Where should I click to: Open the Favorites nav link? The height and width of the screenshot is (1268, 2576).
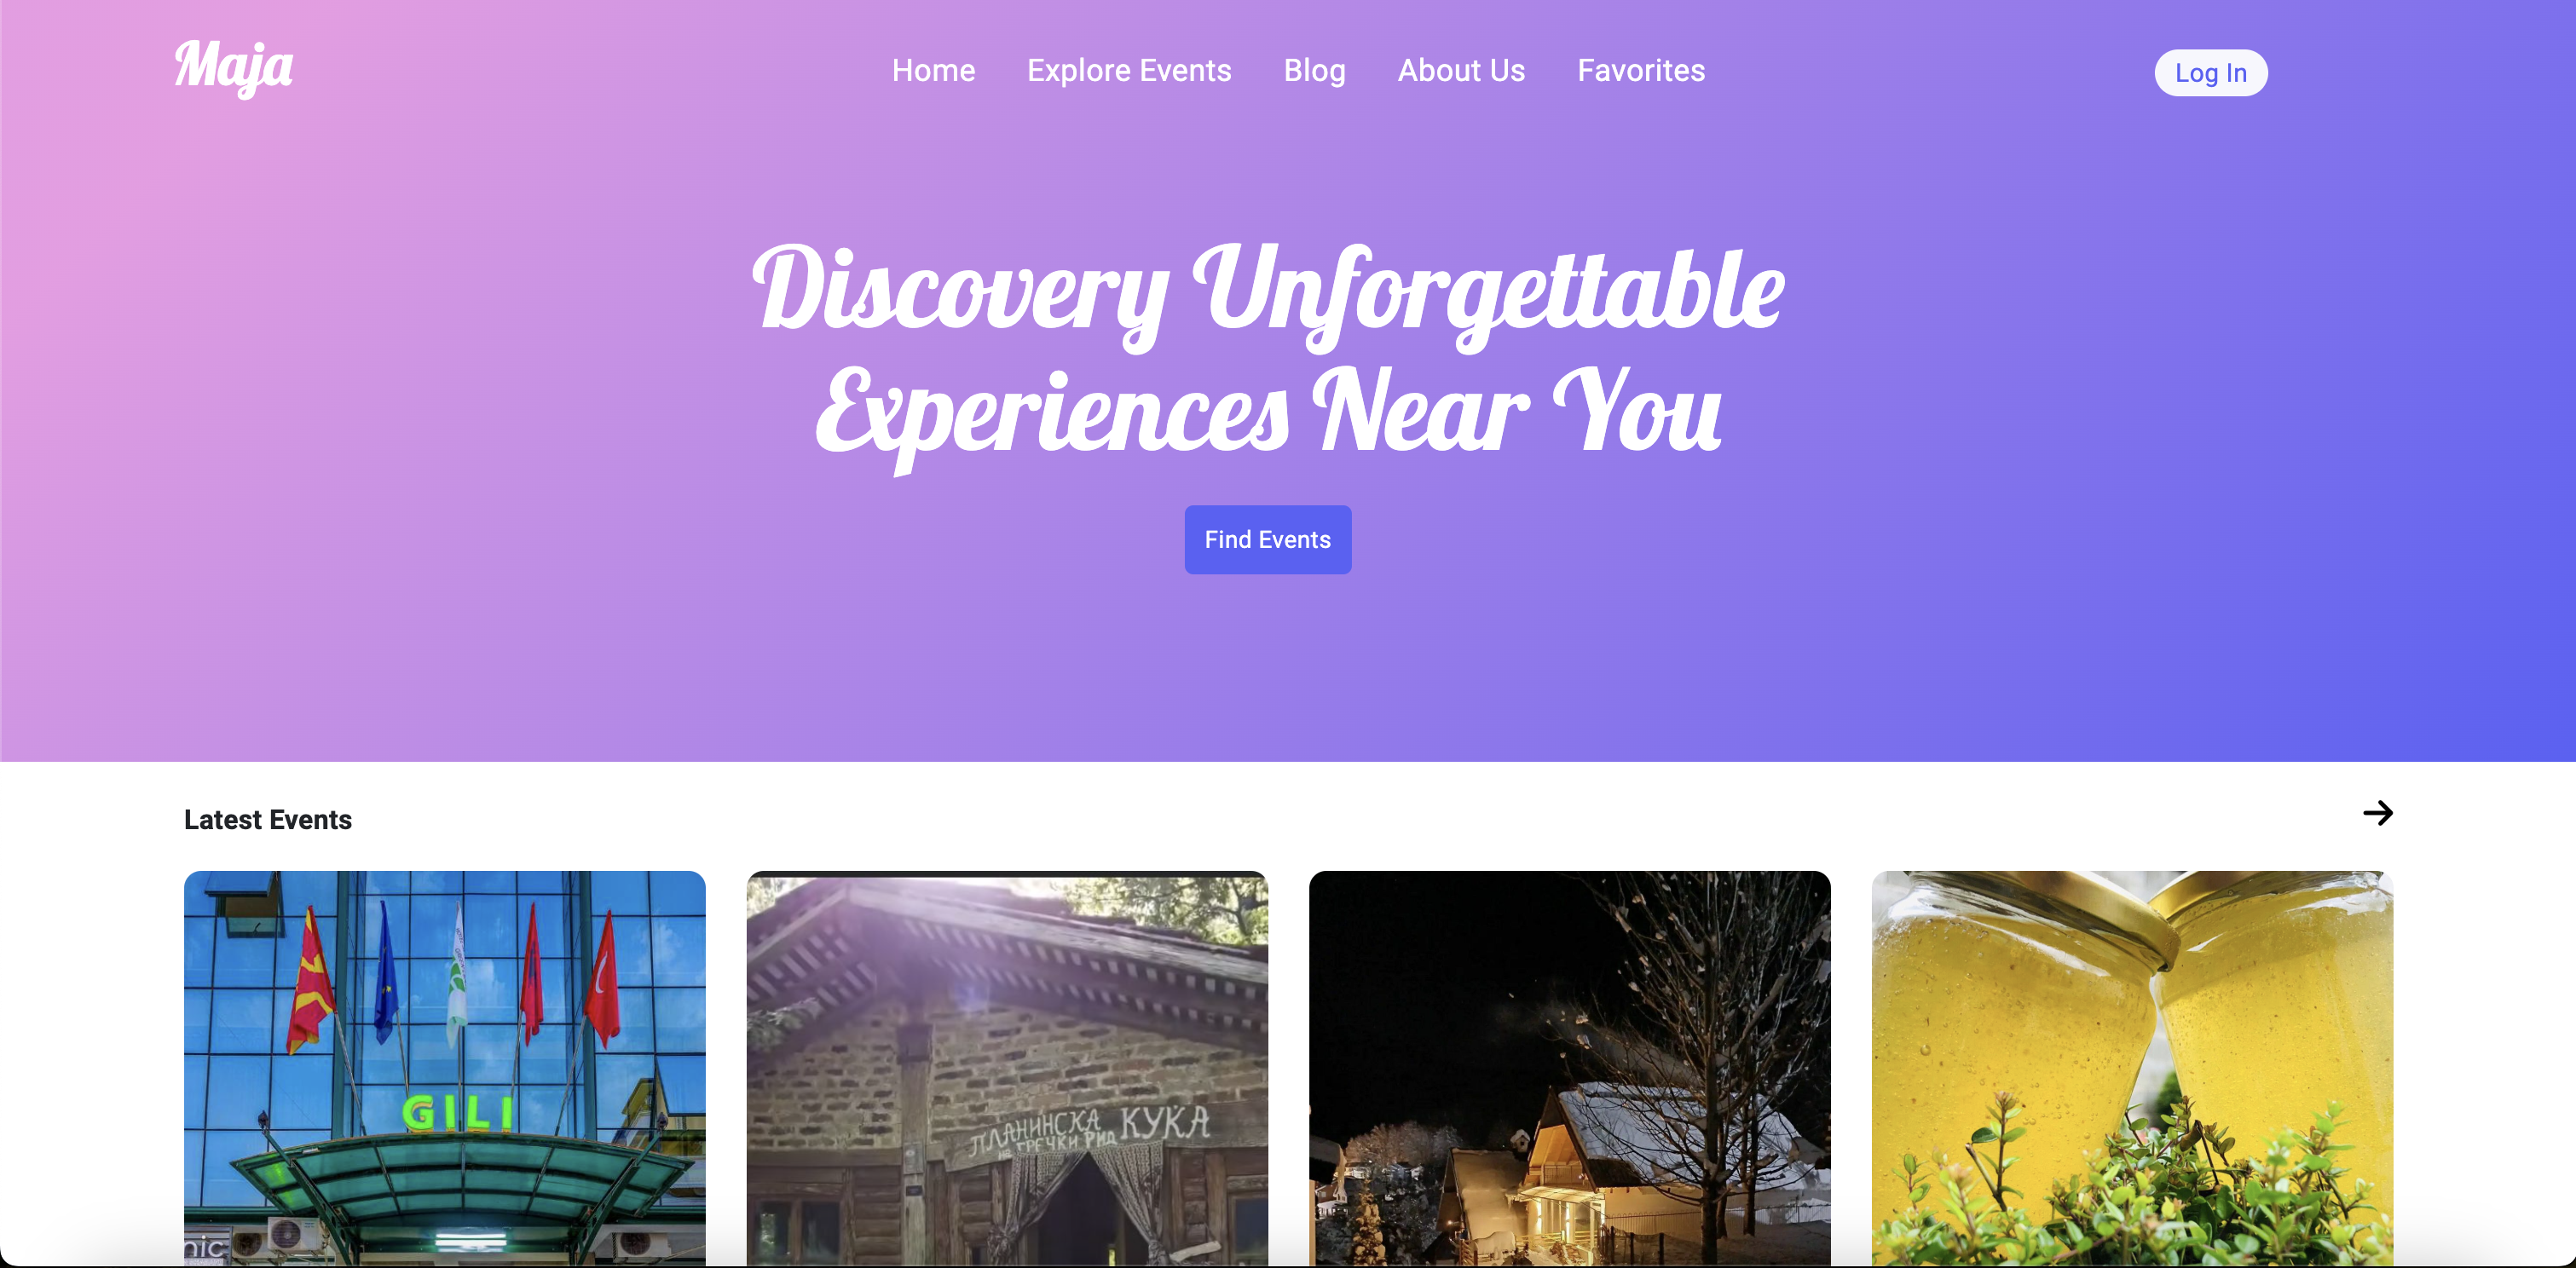1641,71
